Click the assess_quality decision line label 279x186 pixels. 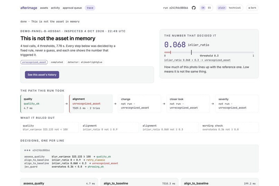[x=34, y=157]
